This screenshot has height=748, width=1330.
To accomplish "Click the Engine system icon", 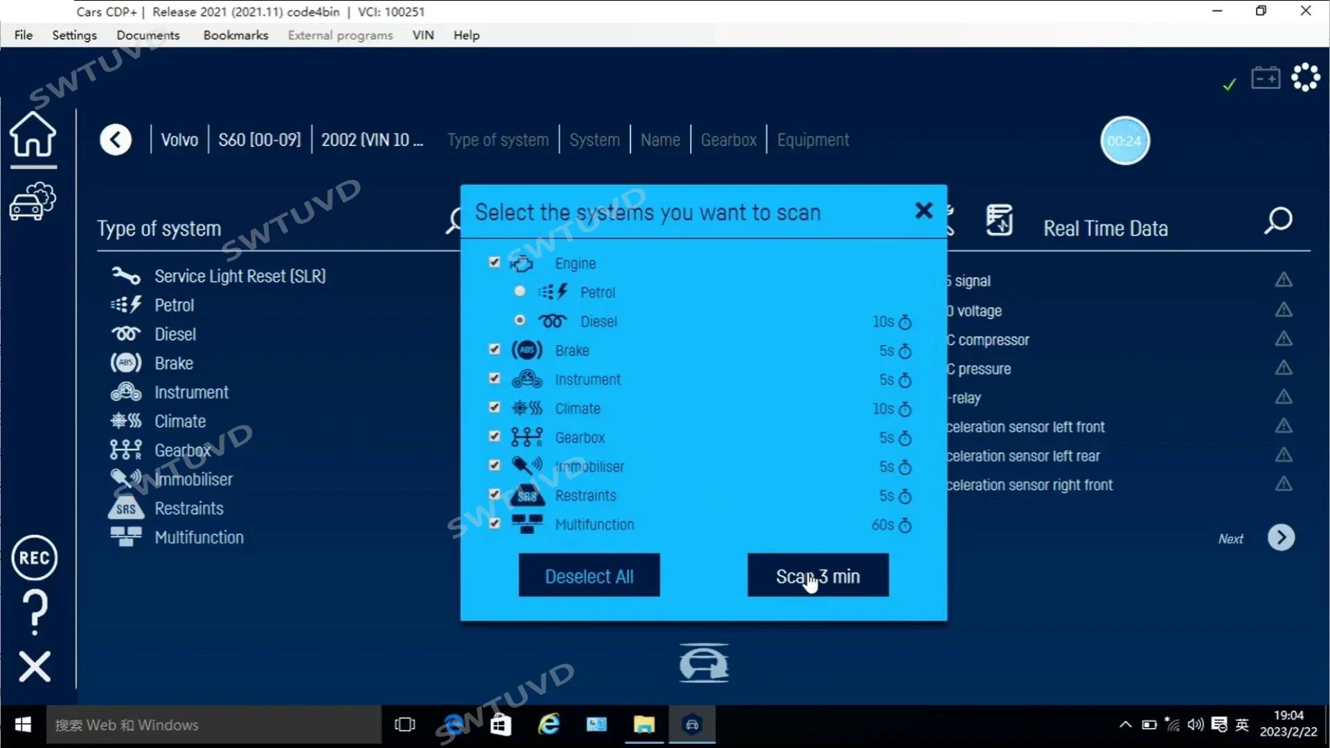I will 522,263.
